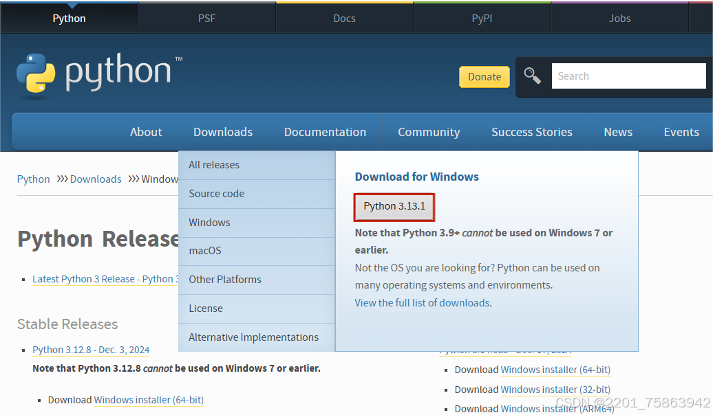Choose Source code in the Downloads menu
Image resolution: width=713 pixels, height=415 pixels.
pyautogui.click(x=216, y=194)
